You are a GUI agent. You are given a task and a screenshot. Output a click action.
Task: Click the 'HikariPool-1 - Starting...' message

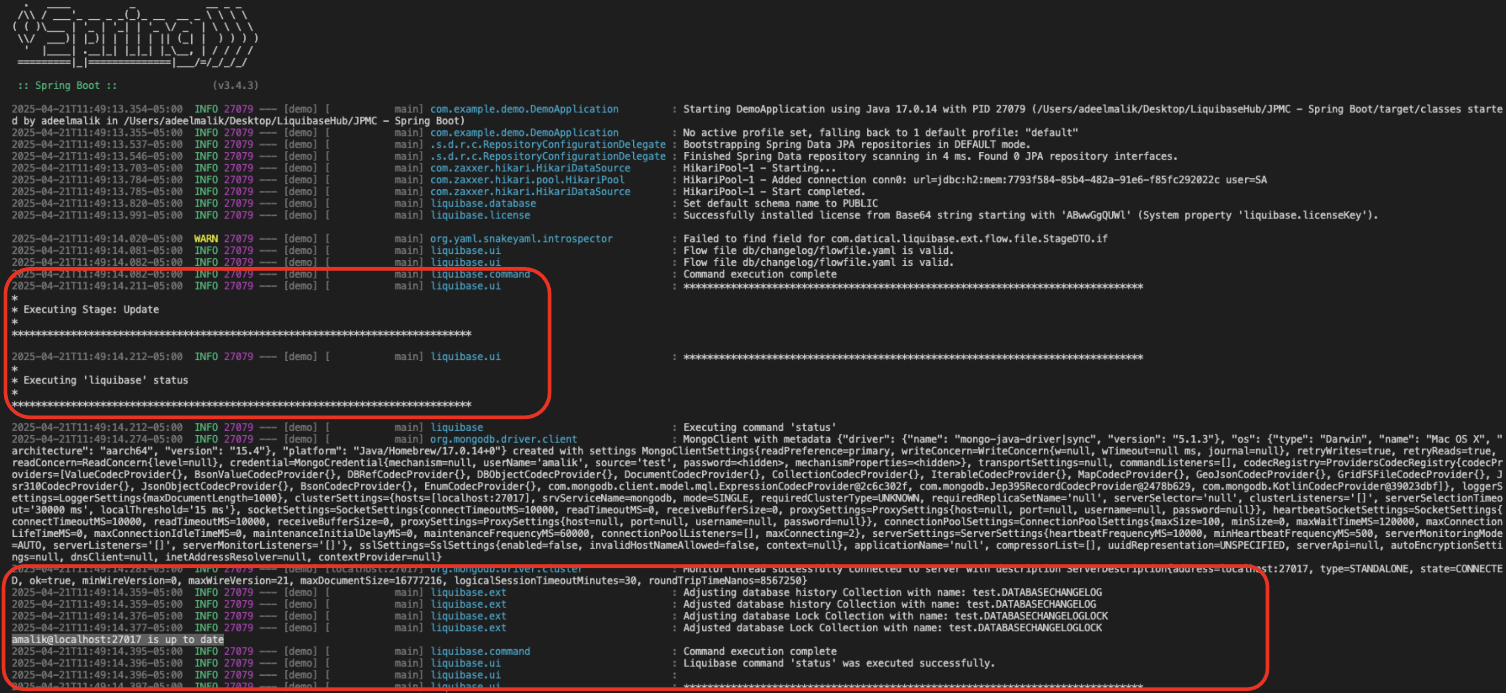pyautogui.click(x=759, y=168)
